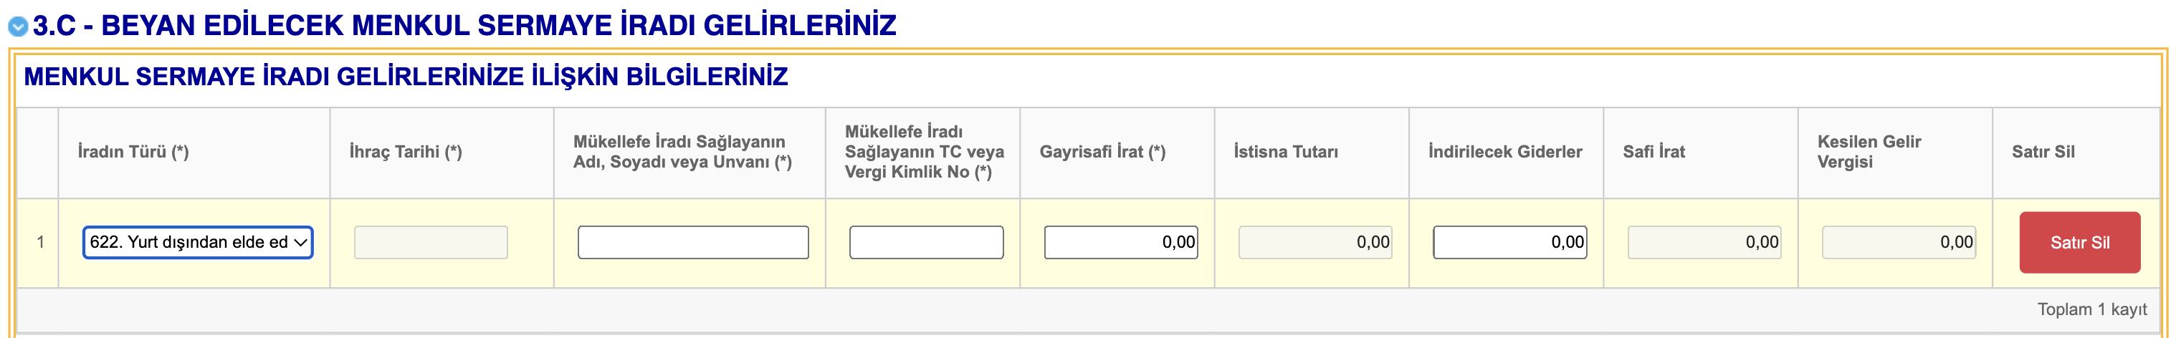Delete the row with red Satır Sil button
The width and height of the screenshot is (2176, 338).
(x=2080, y=243)
